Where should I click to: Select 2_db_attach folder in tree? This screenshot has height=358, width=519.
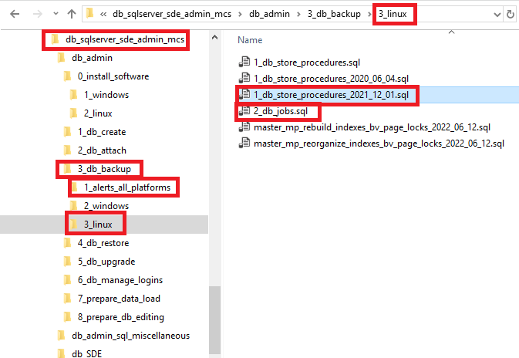click(x=102, y=150)
